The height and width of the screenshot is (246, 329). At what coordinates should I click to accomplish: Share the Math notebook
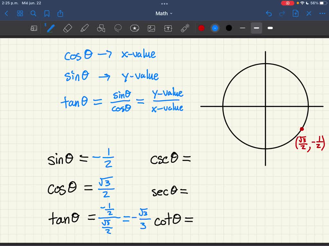[60, 13]
